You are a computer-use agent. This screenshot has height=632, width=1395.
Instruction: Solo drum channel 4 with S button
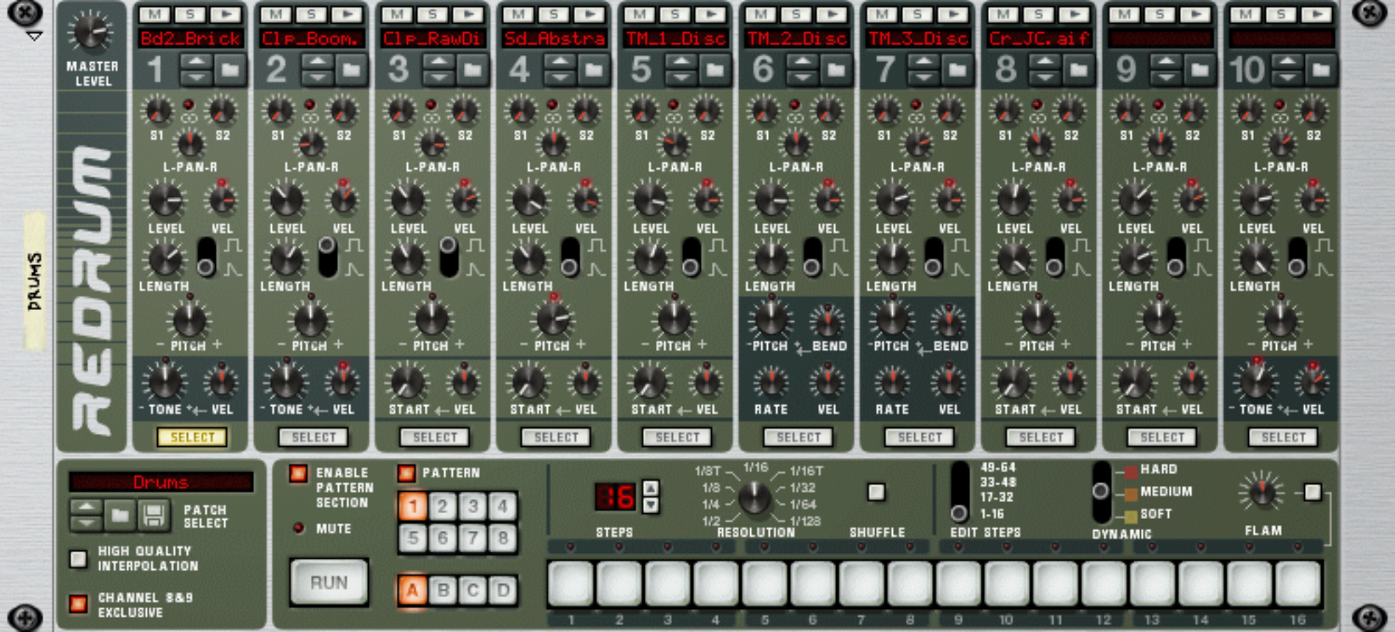point(553,15)
